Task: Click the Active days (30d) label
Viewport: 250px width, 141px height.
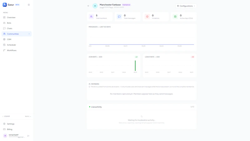Action: [186, 18]
